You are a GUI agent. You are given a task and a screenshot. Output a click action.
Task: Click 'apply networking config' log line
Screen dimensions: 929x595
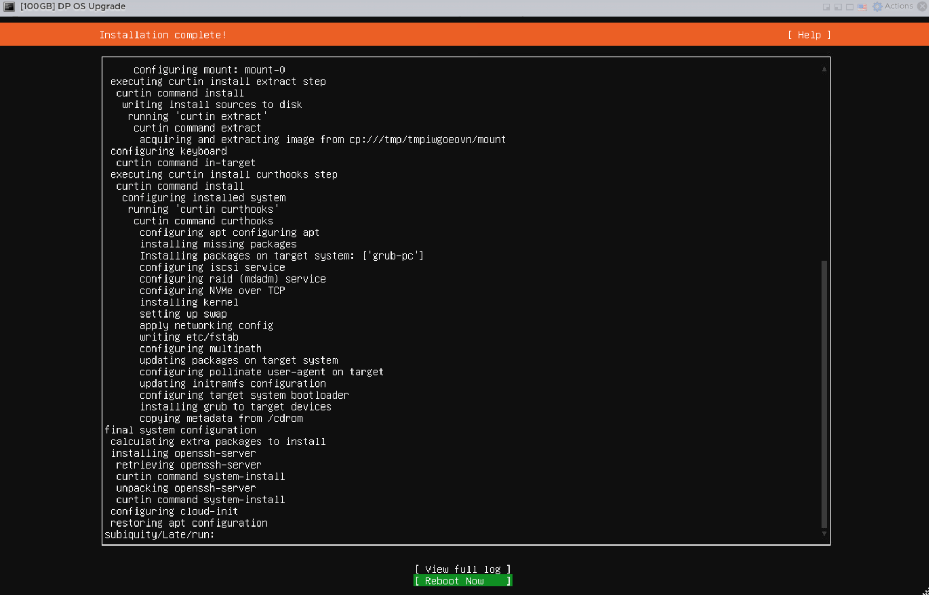click(206, 325)
